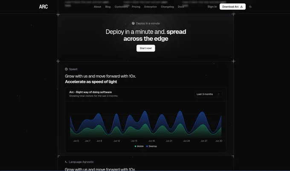Open Docs from the navigation

(181, 7)
